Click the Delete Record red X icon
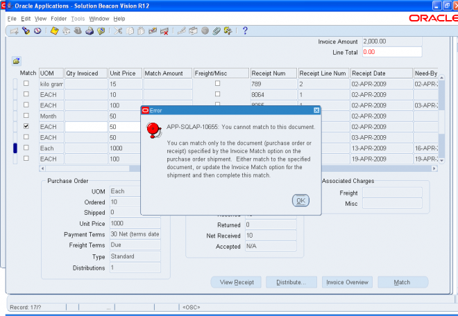 [x=164, y=30]
